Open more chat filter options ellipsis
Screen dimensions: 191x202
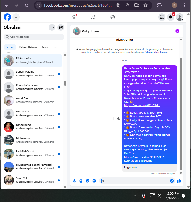click(55, 47)
